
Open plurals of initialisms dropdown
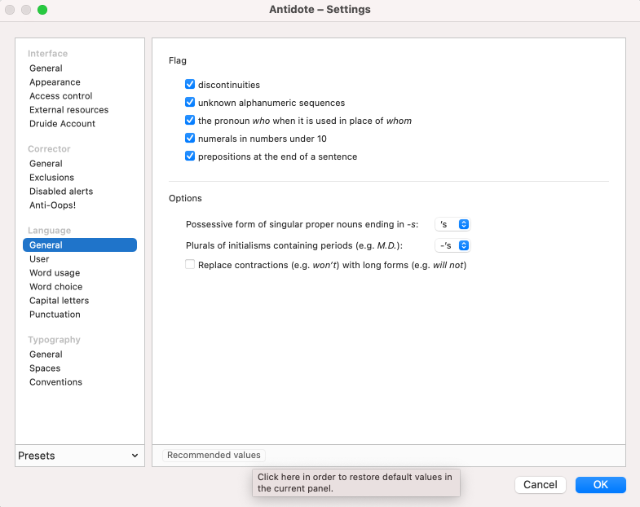(x=452, y=245)
